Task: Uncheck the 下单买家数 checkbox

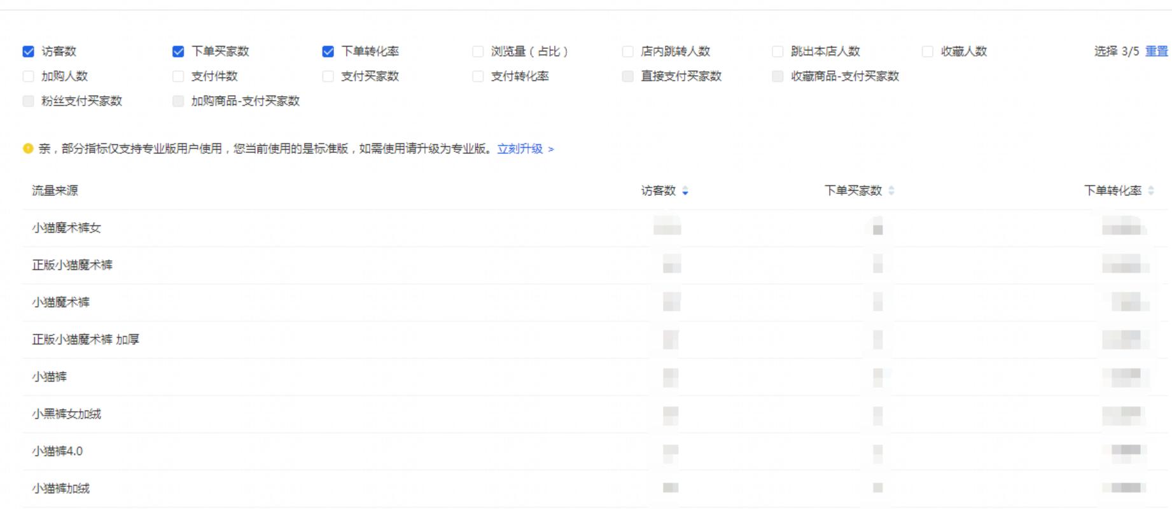Action: pyautogui.click(x=178, y=52)
